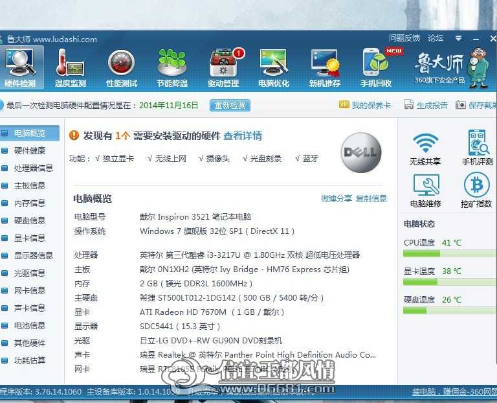Open the 手机回收 phone recycling icon
Image resolution: width=497 pixels, height=403 pixels.
(376, 67)
